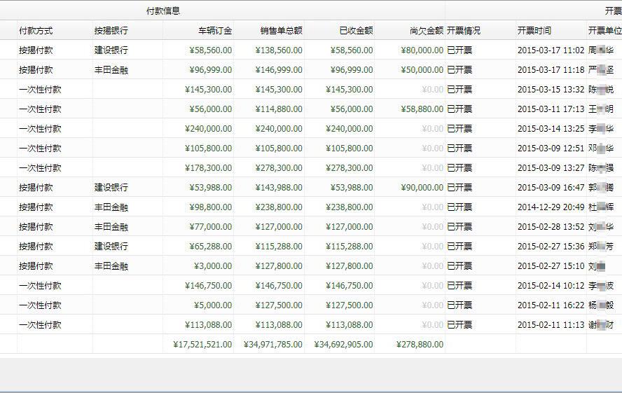The width and height of the screenshot is (622, 393).
Task: Click the 已收金额 column header
Action: (355, 31)
